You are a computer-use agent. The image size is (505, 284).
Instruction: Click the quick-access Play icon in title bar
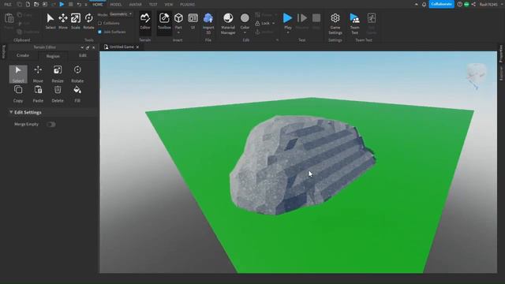pyautogui.click(x=62, y=5)
